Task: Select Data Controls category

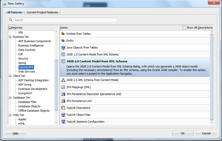Action: (x=27, y=50)
